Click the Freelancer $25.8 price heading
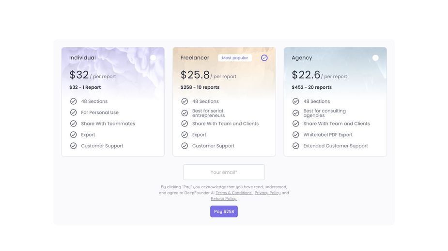 tap(195, 75)
